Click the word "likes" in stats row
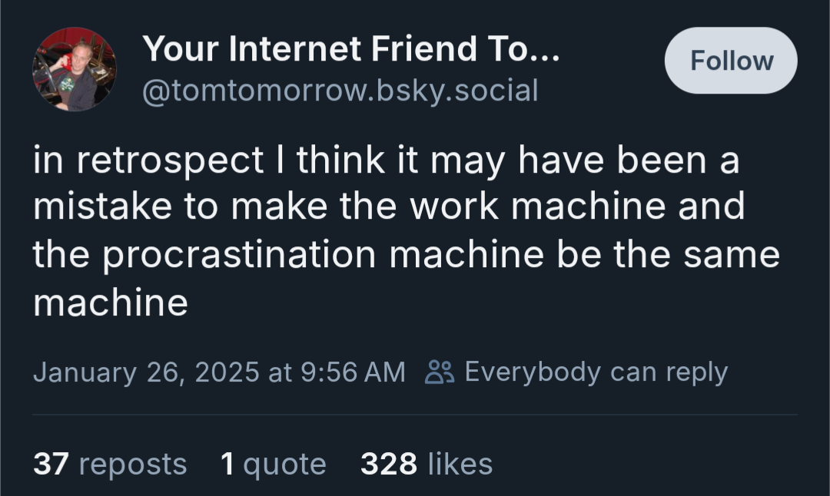This screenshot has width=830, height=496. [460, 464]
